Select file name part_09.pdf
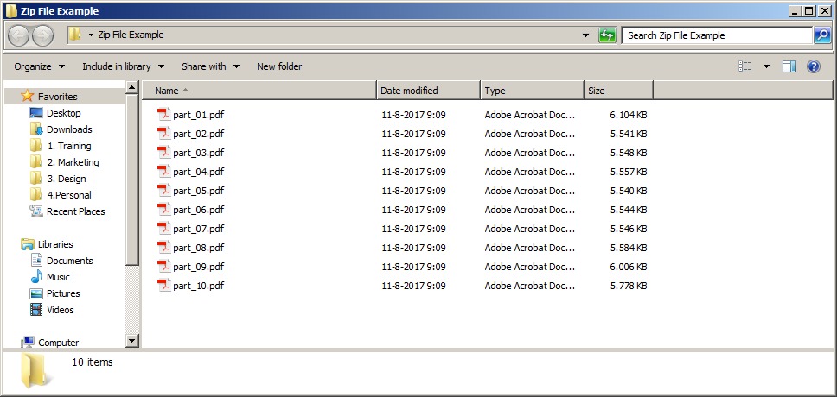The width and height of the screenshot is (837, 397). [x=199, y=267]
